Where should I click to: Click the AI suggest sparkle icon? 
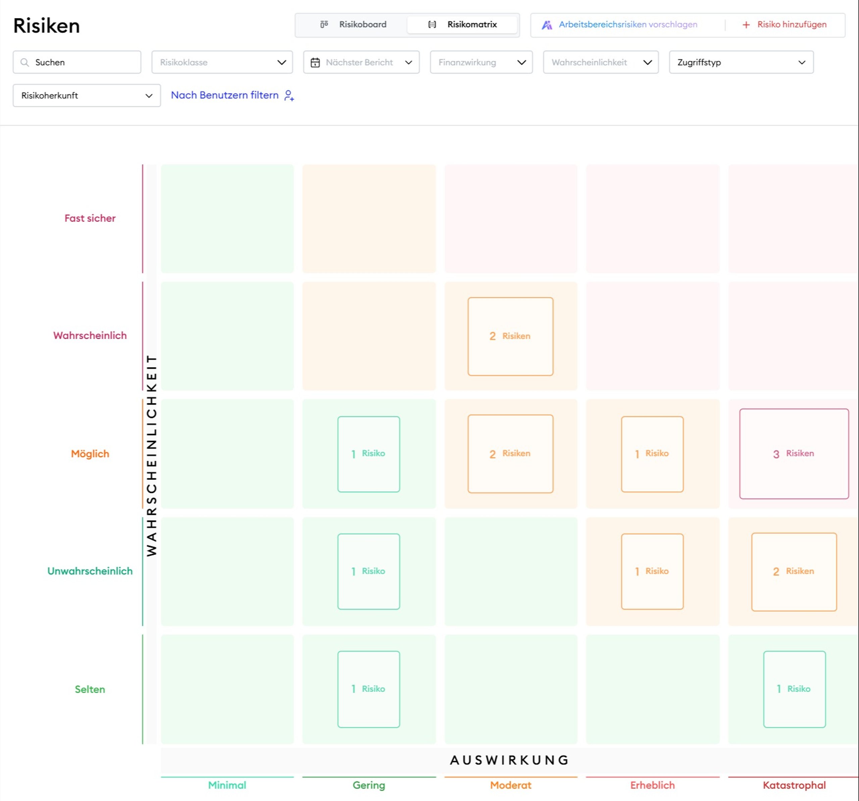click(x=547, y=24)
